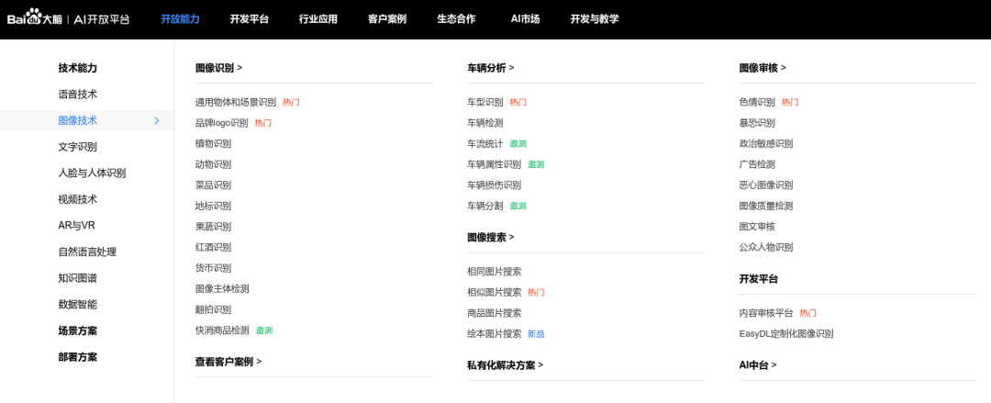Open 菜品识别 link
This screenshot has height=403, width=991.
coord(213,185)
